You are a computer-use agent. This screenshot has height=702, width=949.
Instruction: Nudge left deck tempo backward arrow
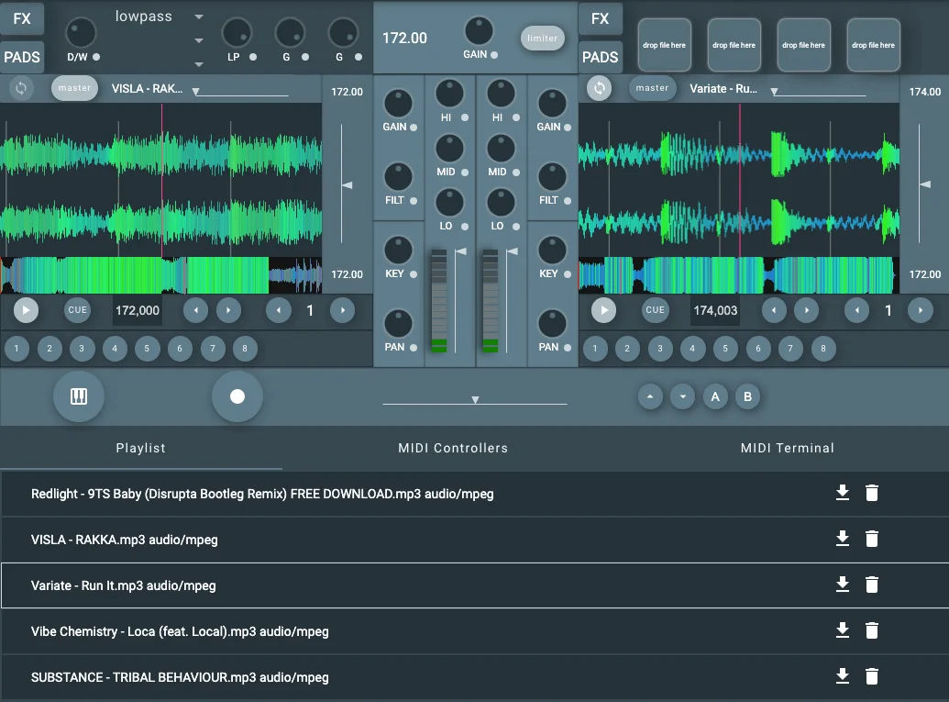click(x=195, y=310)
